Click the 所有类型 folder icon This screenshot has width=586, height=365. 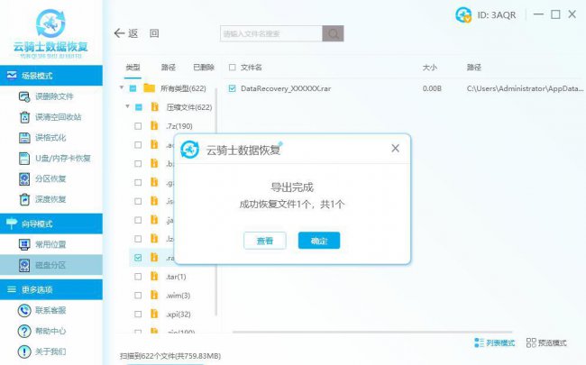149,88
